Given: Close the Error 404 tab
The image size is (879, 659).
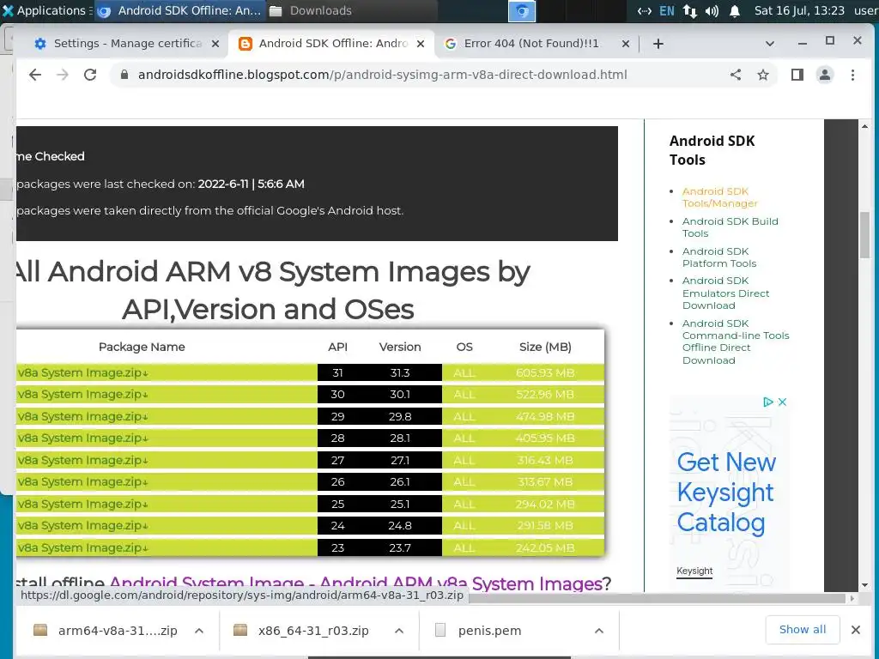Looking at the screenshot, I should pyautogui.click(x=626, y=44).
